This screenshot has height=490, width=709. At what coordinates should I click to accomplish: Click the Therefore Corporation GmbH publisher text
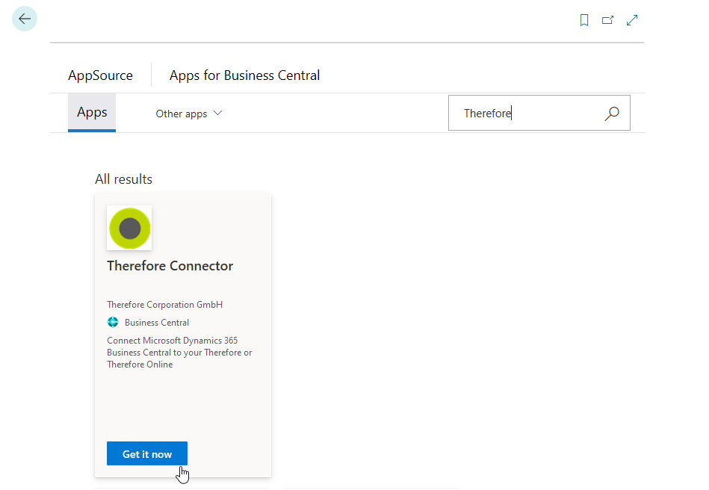click(x=164, y=305)
